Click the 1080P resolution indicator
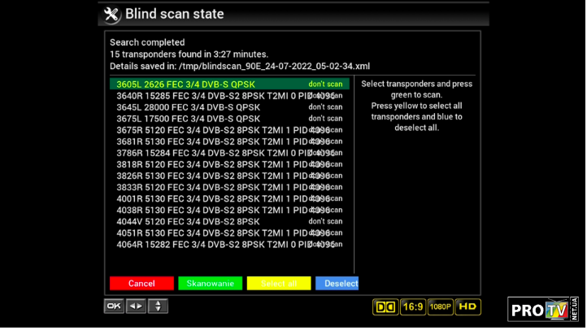 [441, 307]
